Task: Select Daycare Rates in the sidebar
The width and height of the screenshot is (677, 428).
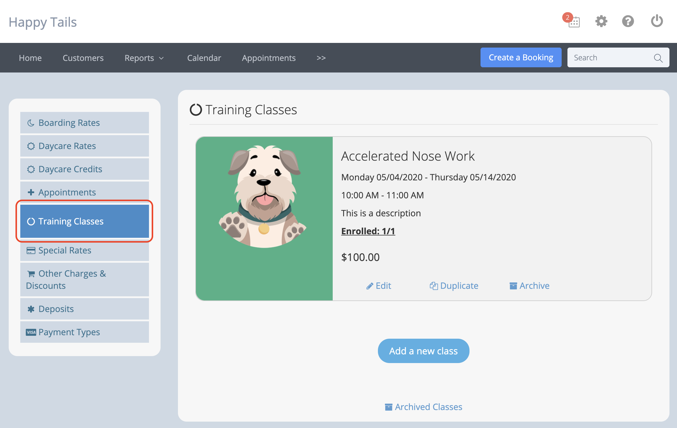Action: [85, 146]
